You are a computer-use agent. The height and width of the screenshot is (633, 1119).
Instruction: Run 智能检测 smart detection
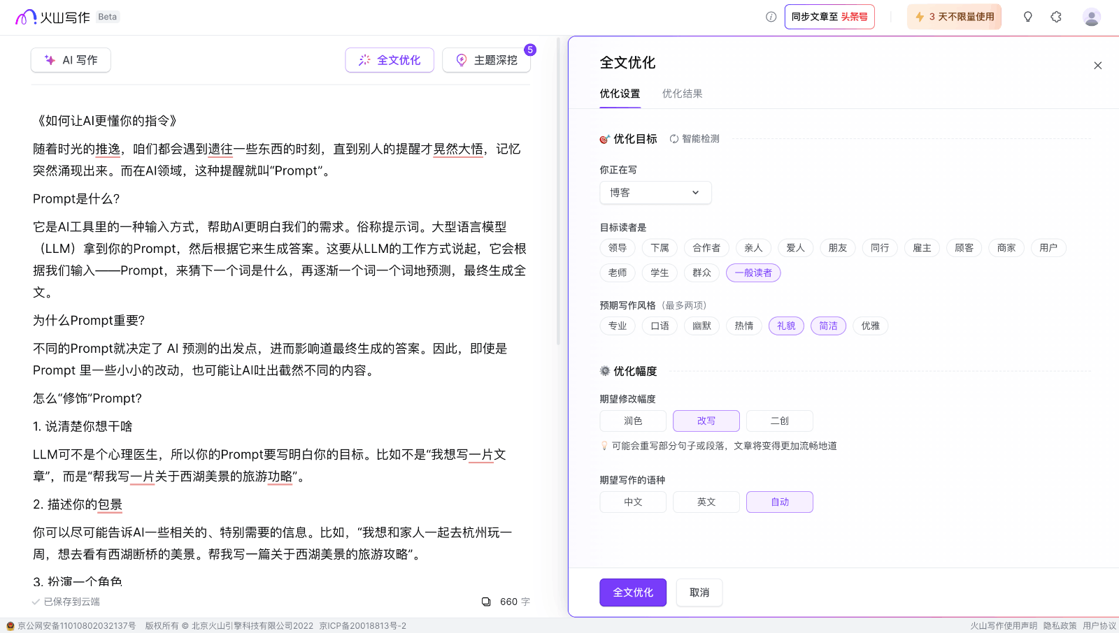tap(694, 139)
